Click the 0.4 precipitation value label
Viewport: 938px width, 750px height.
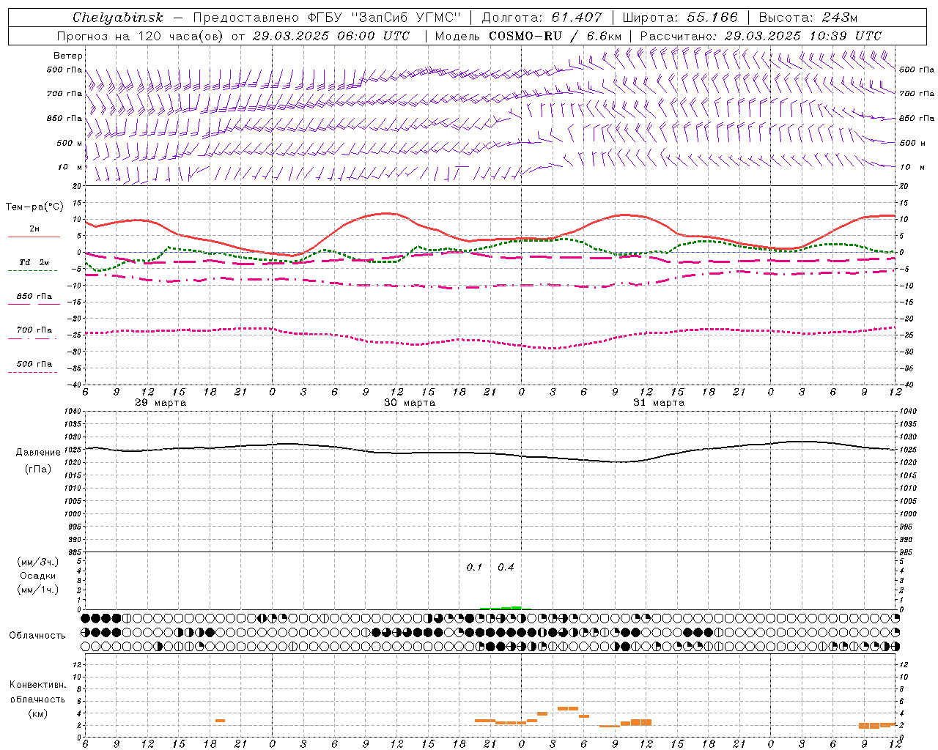(x=506, y=568)
